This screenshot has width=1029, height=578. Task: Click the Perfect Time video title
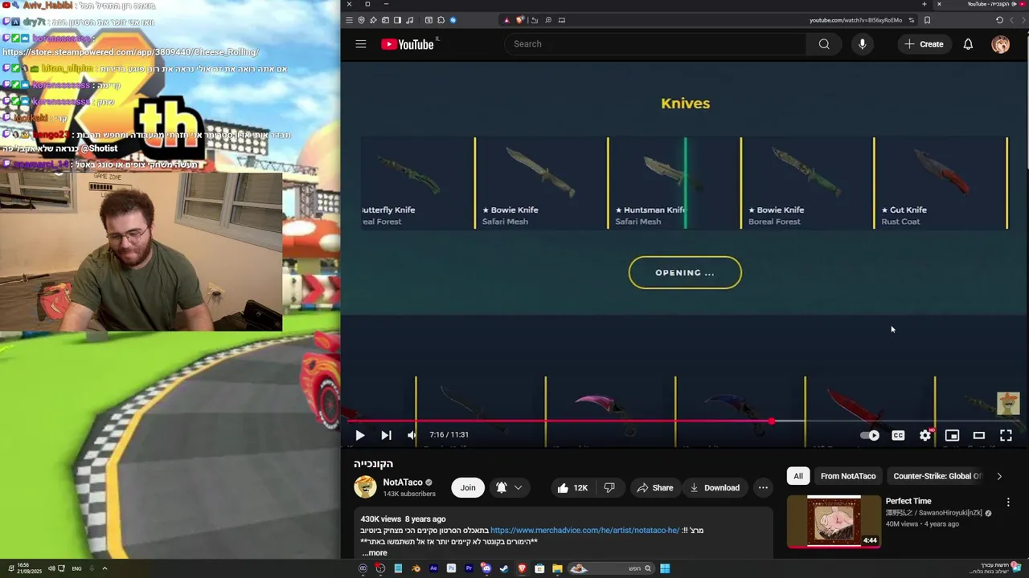coord(908,501)
